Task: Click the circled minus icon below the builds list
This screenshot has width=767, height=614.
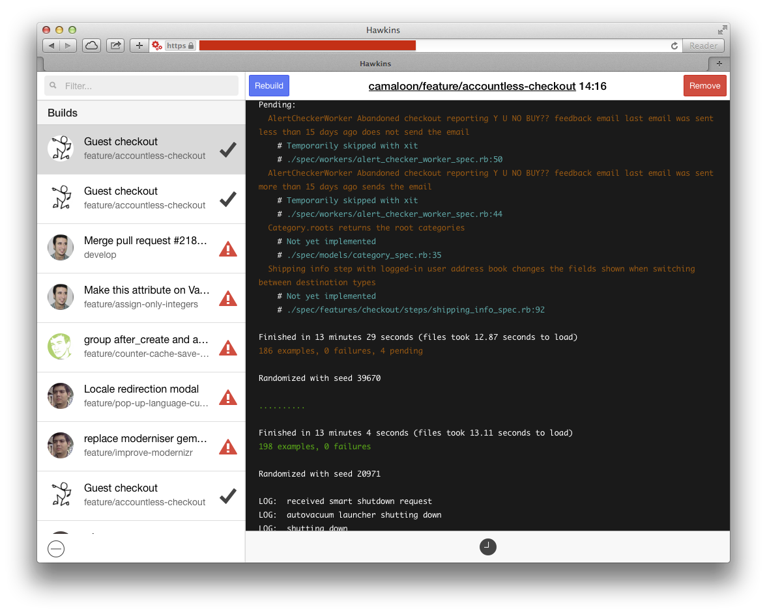Action: pyautogui.click(x=56, y=548)
